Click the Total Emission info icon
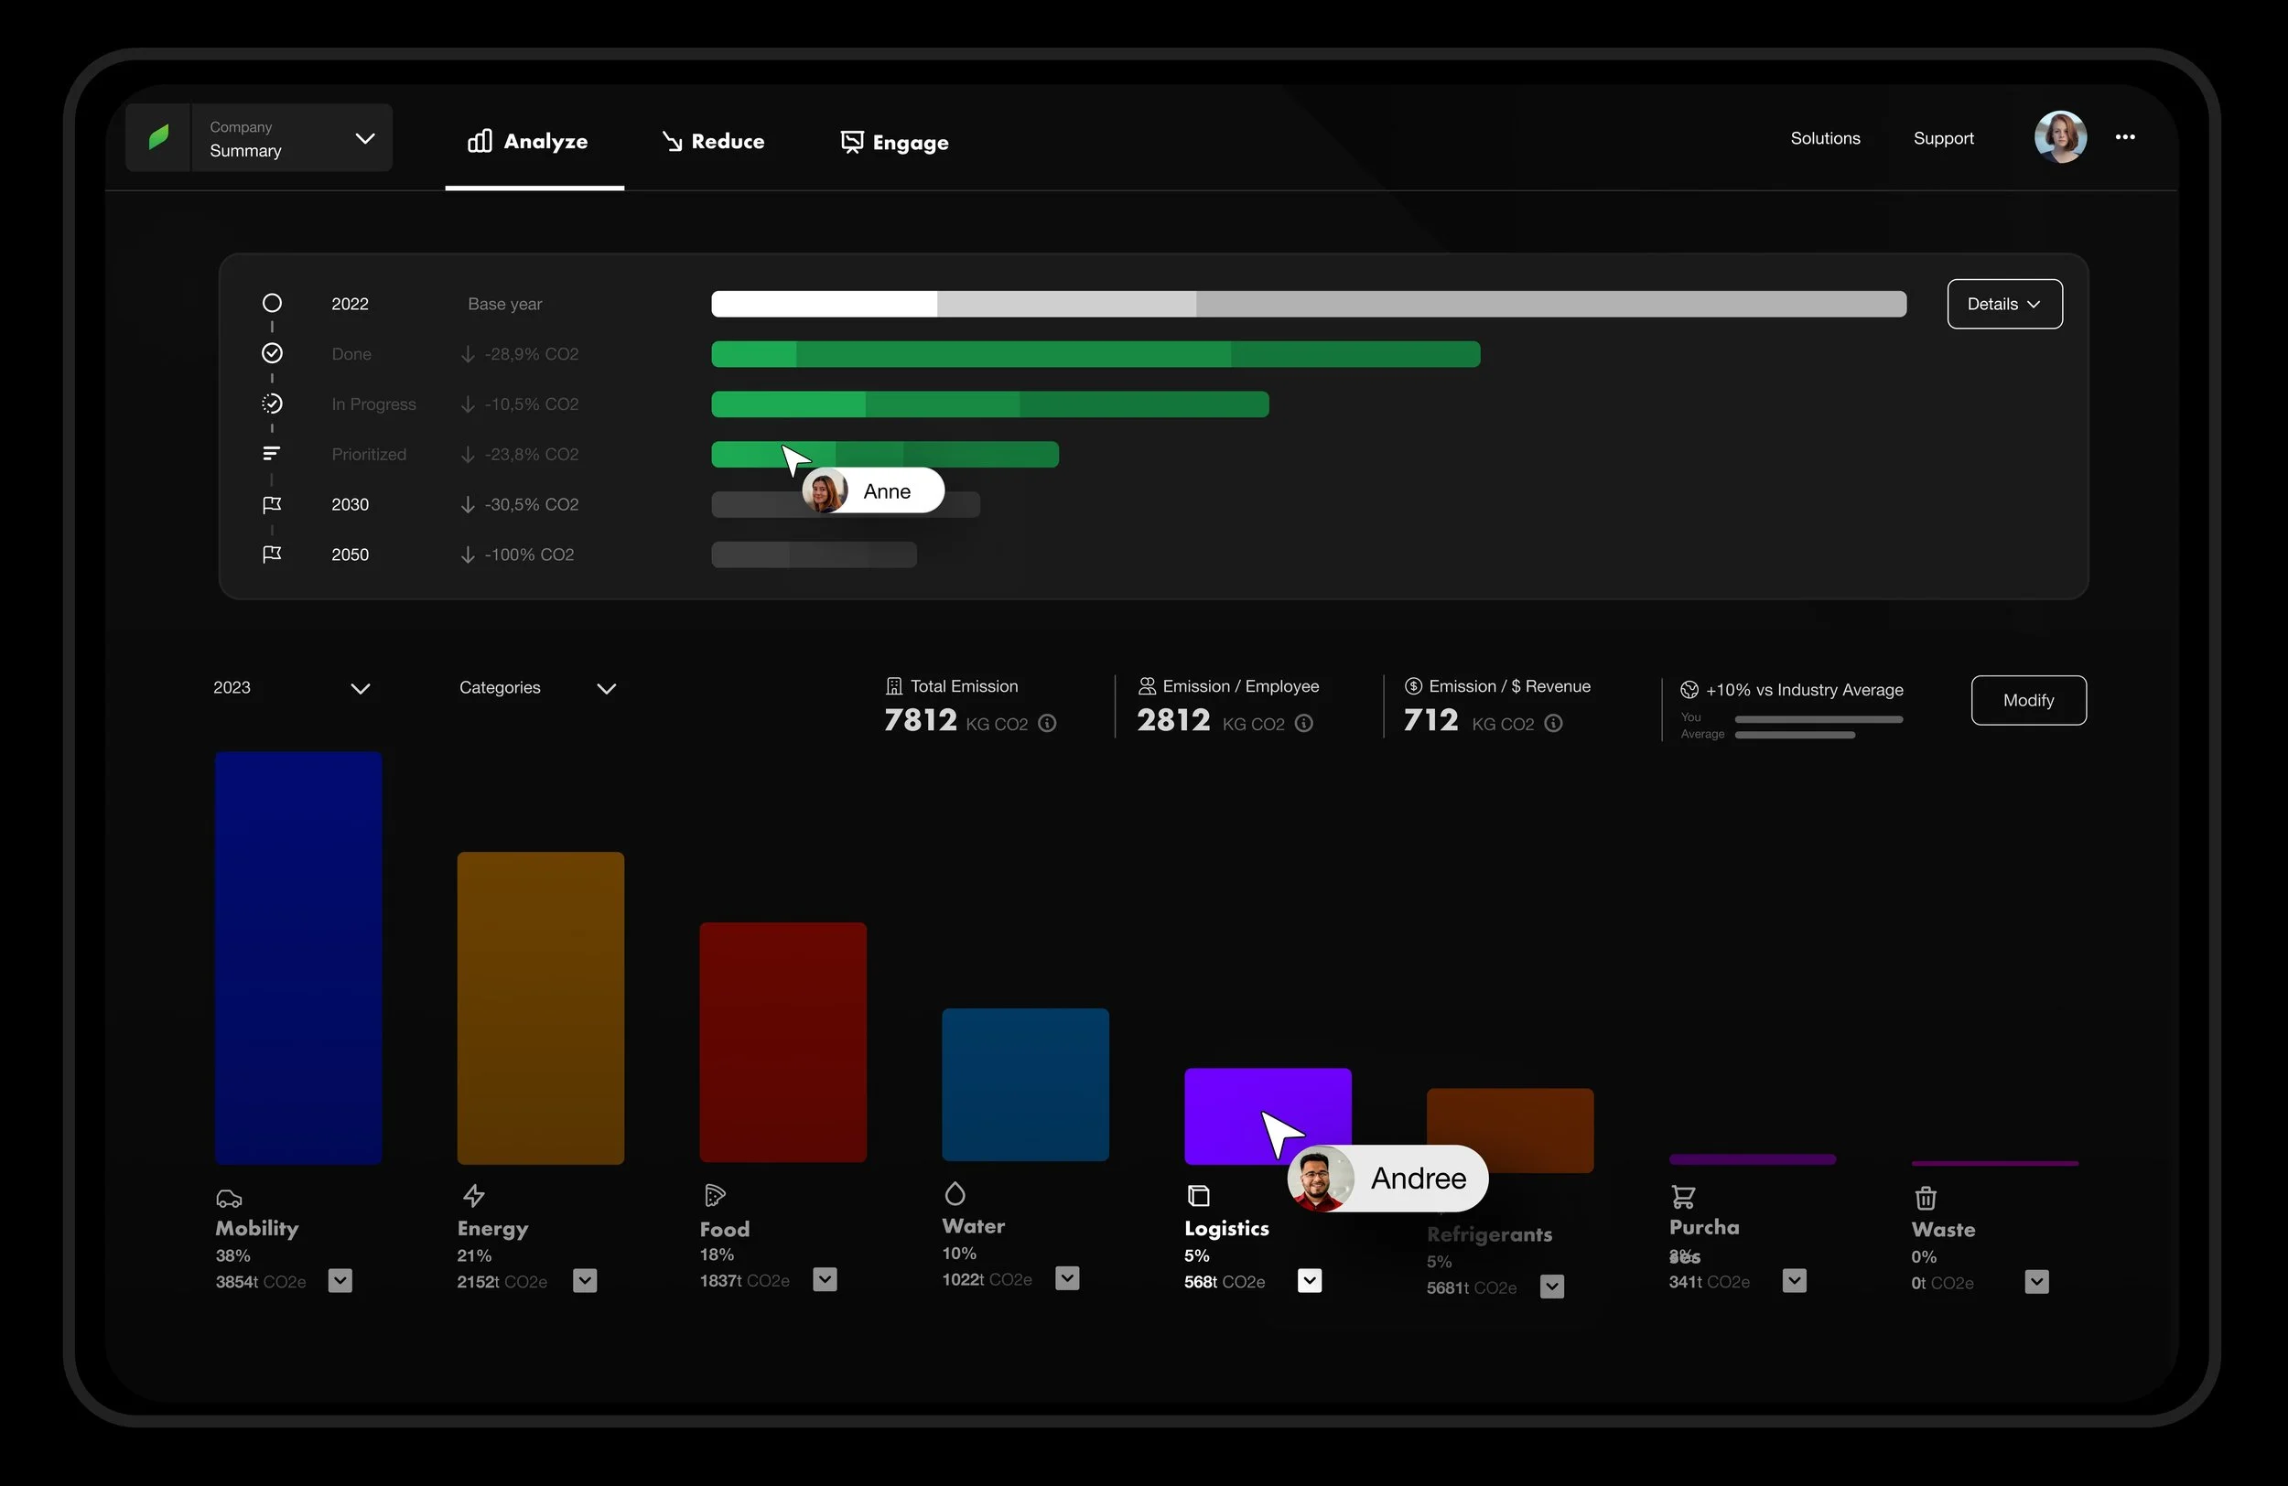 [x=1048, y=723]
